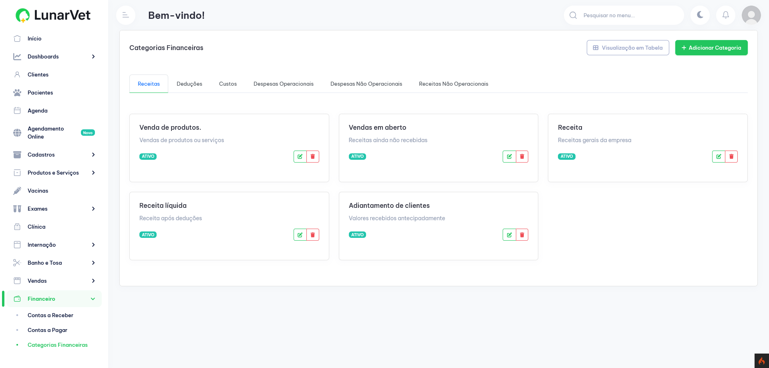Click the Agenda calendar icon
This screenshot has height=368, width=769.
pos(17,111)
